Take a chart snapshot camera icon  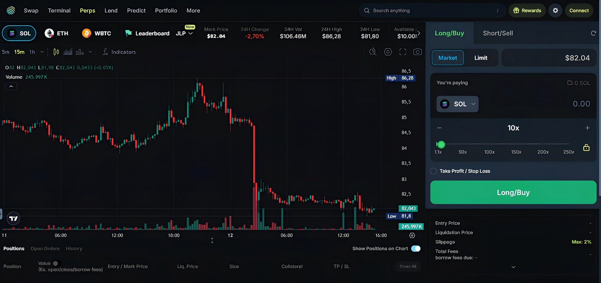click(417, 52)
